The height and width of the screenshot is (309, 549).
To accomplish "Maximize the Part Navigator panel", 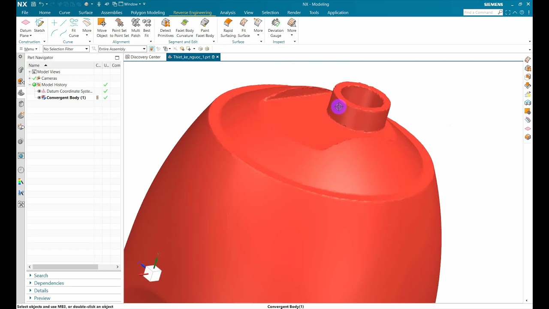I will [117, 58].
